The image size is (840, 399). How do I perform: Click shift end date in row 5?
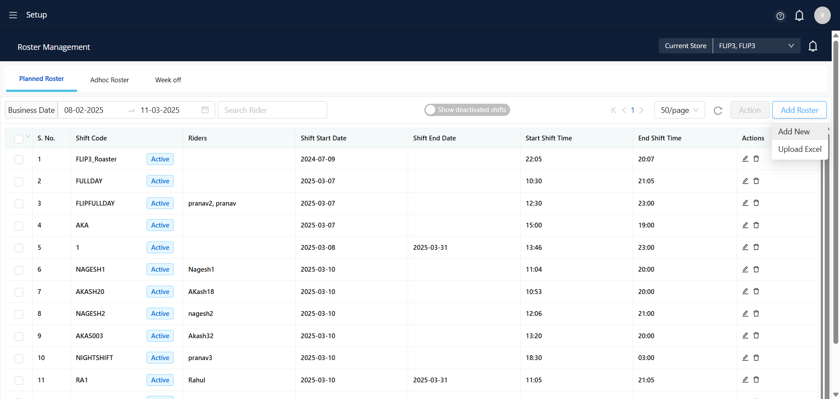[x=430, y=248]
